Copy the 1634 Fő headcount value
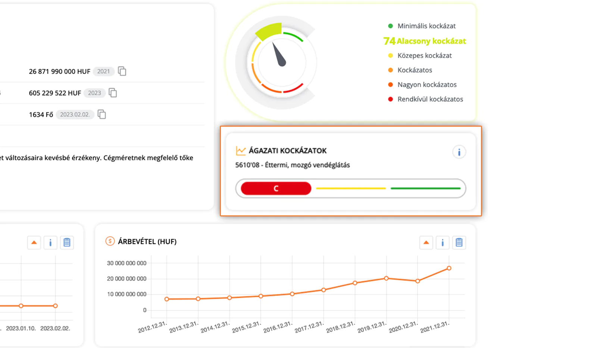 (x=101, y=114)
